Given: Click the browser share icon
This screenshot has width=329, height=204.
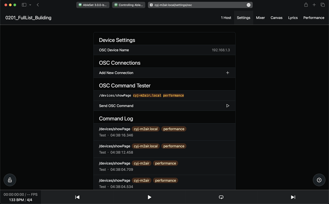Looking at the screenshot, I should click(306, 5).
